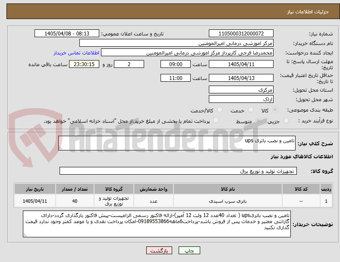Click the ردیف column header

pos(326,189)
